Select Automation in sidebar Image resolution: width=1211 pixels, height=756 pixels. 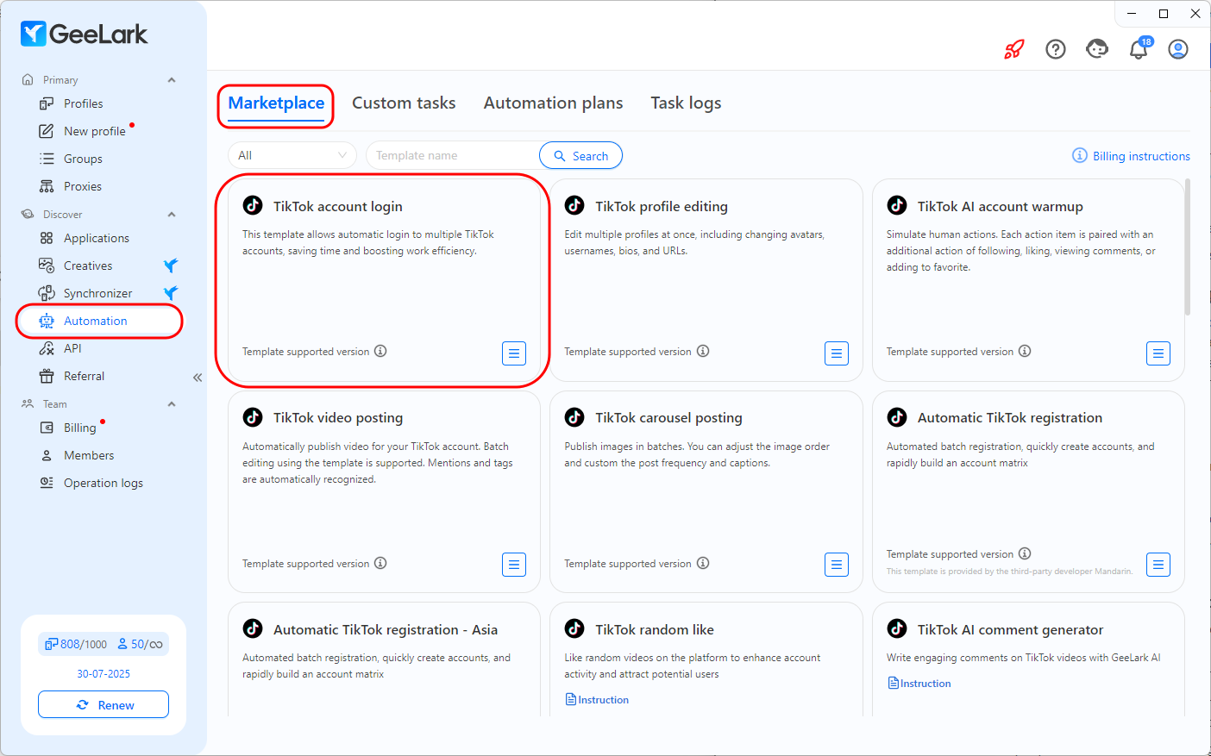[99, 321]
